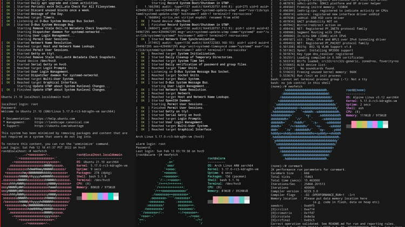Click 'Last login: Sat Feb 12' line
This screenshot has height=227, width=405.
(43, 148)
